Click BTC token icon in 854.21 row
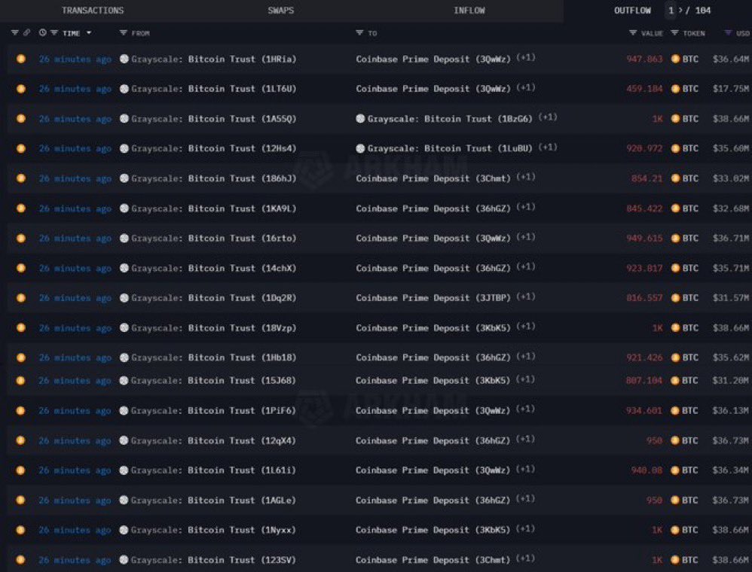This screenshot has width=752, height=572. pos(675,178)
